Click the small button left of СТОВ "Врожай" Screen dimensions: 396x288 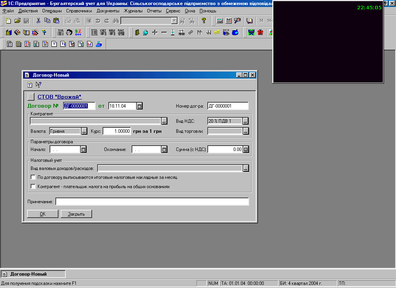pos(31,97)
